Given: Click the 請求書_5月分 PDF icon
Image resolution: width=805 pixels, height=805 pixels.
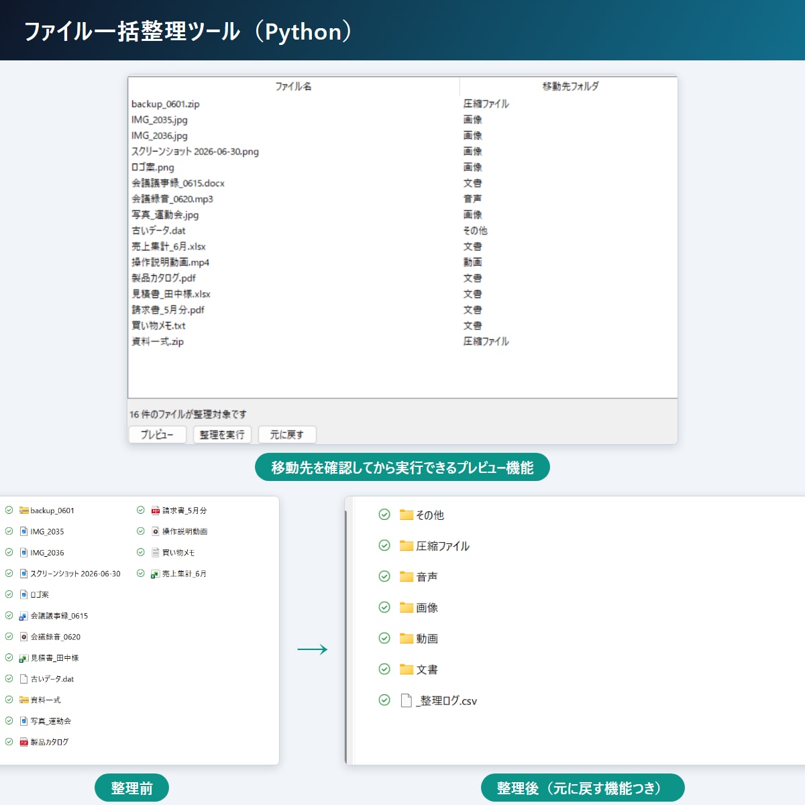Looking at the screenshot, I should (156, 511).
